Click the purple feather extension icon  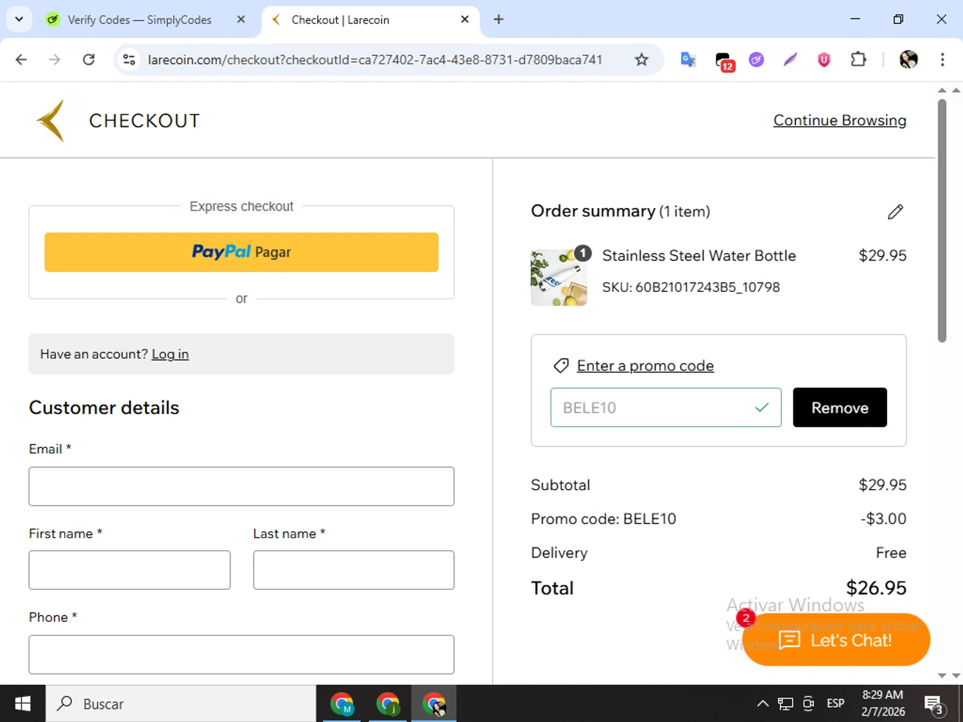coord(790,60)
